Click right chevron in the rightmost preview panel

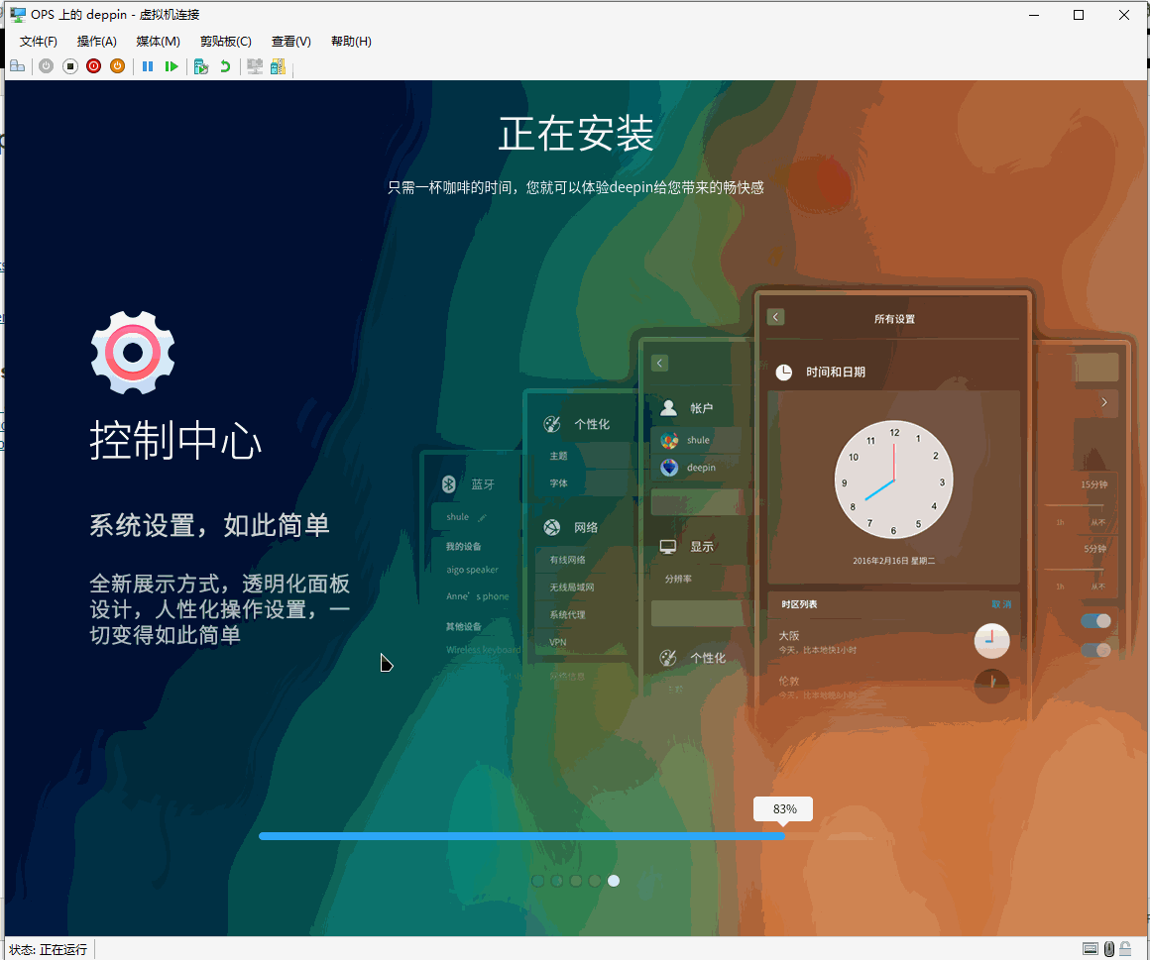[x=1103, y=402]
